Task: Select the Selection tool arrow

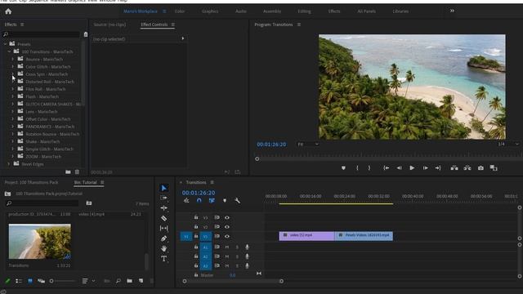Action: click(x=163, y=188)
